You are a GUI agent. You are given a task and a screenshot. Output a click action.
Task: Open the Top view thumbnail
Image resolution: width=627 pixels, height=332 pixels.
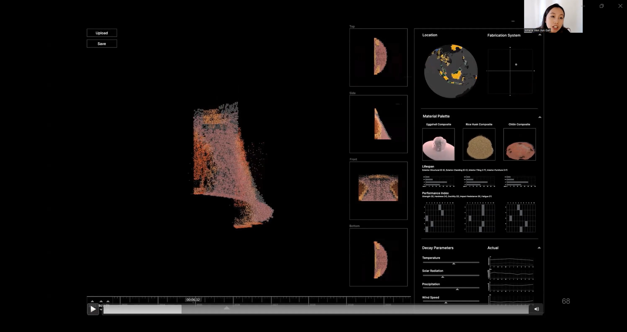(378, 57)
